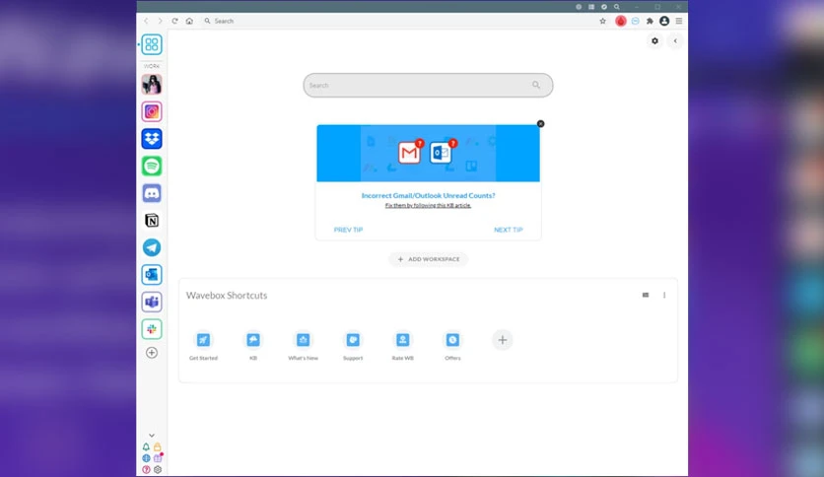The width and height of the screenshot is (824, 477).
Task: Open the Support shortcut
Action: 353,345
